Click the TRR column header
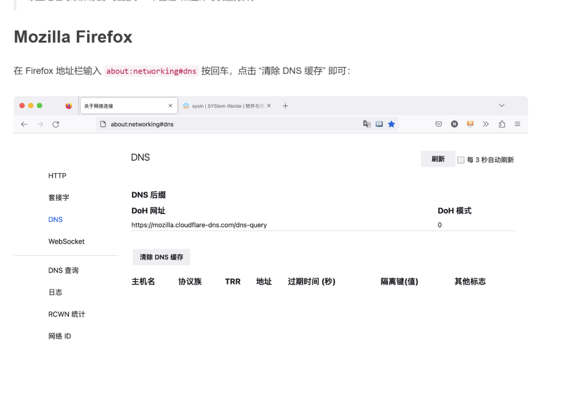 click(x=233, y=282)
